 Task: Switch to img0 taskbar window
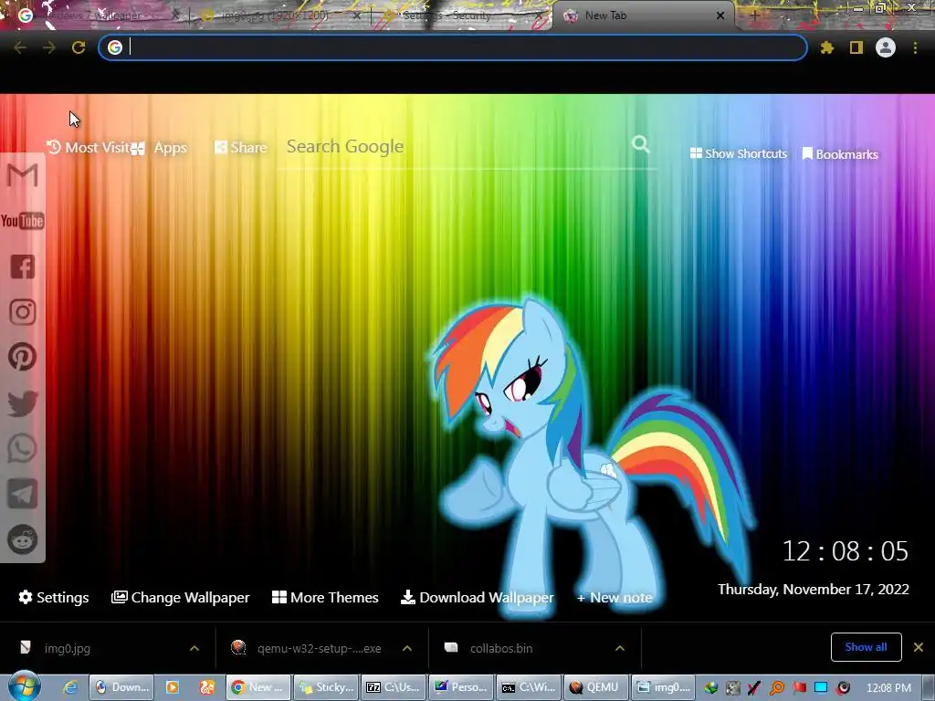[663, 687]
